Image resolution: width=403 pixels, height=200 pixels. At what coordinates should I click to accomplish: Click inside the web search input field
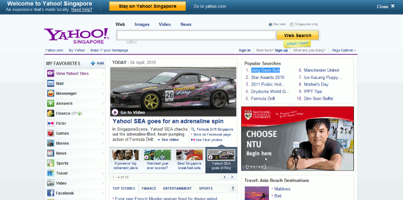pos(196,35)
